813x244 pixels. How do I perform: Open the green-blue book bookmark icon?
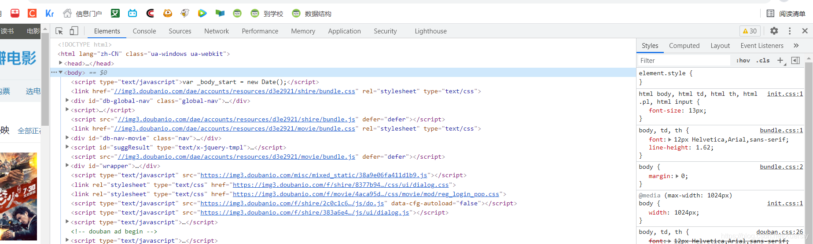tap(220, 13)
